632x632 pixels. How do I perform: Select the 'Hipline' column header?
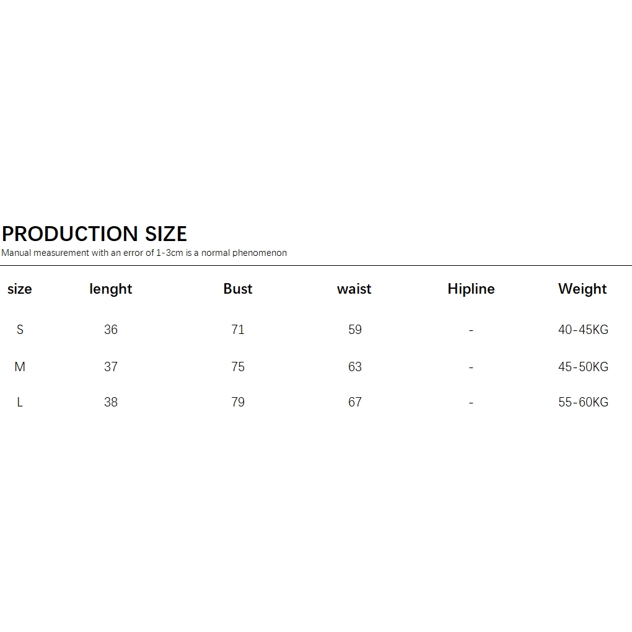coord(471,289)
